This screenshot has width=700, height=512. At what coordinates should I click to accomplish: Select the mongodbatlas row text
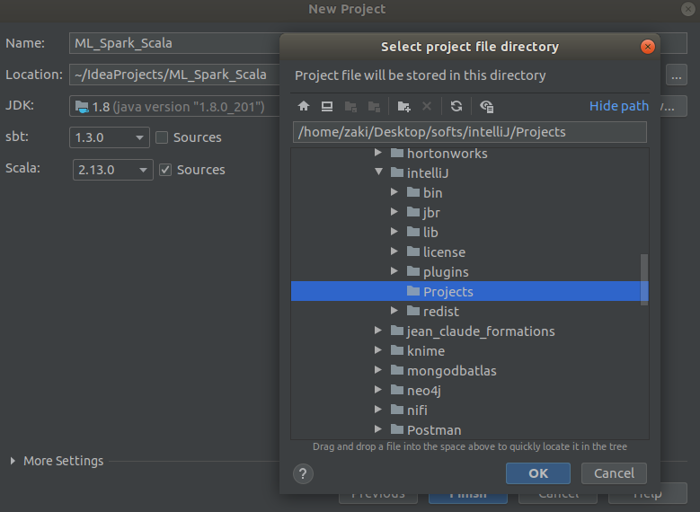click(x=452, y=370)
